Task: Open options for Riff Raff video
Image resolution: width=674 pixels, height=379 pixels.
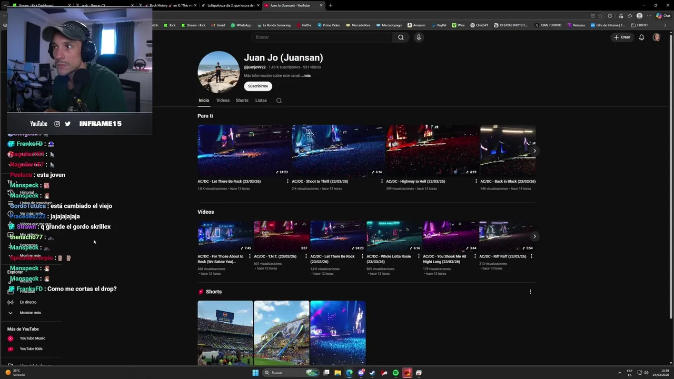Action: pos(531,256)
